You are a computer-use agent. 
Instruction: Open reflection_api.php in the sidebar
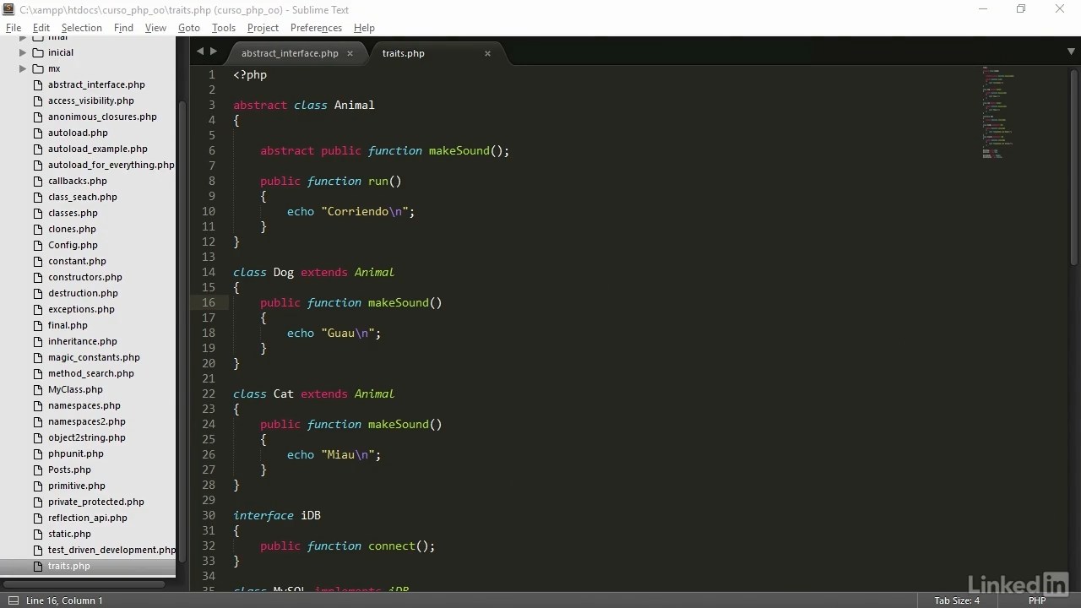point(88,518)
